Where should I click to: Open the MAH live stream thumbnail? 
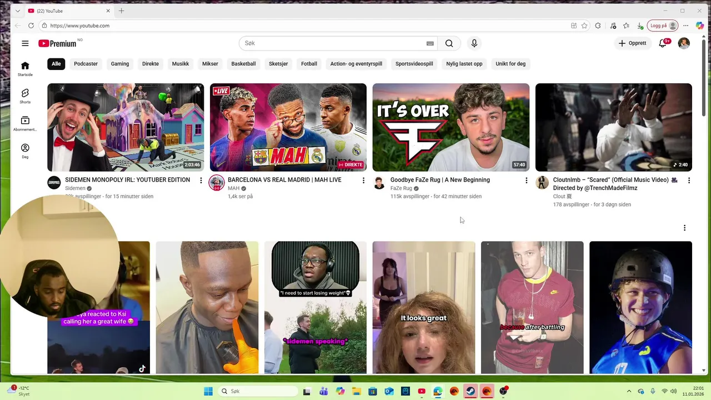(288, 127)
